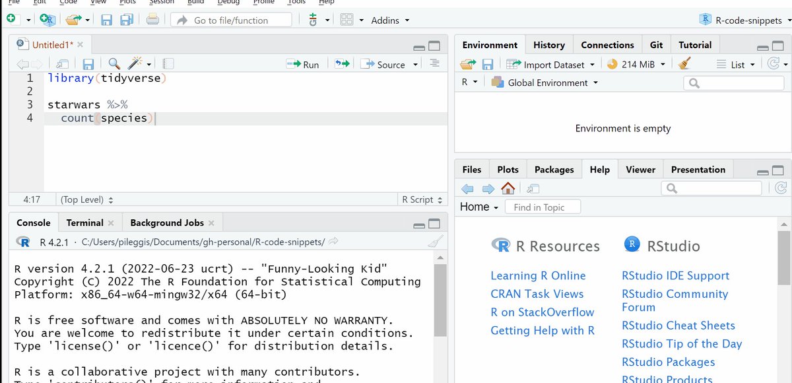Image resolution: width=792 pixels, height=383 pixels.
Task: Open the List view dropdown
Action: [735, 65]
